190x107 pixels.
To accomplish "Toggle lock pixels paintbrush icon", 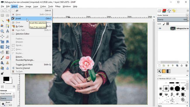I will tap(164, 24).
